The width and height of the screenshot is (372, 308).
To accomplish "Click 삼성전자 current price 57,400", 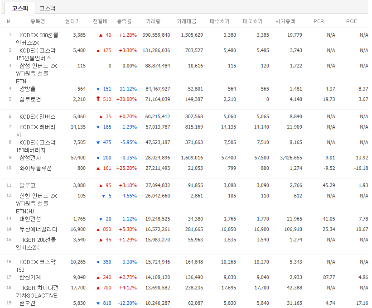I will pos(78,158).
